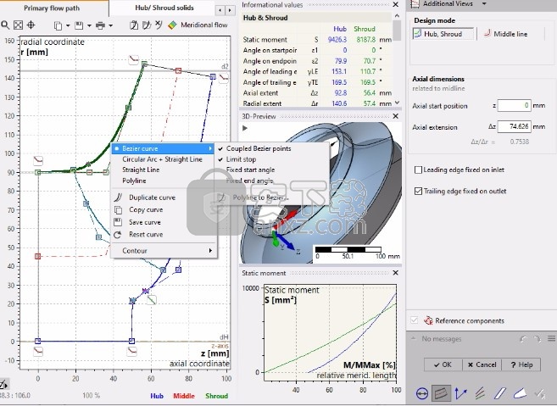Click the Reference components icon
The height and width of the screenshot is (406, 557).
[428, 320]
